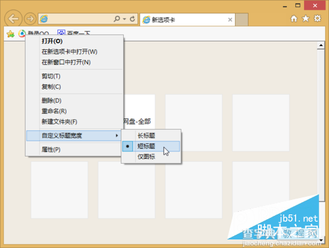This screenshot has height=248, width=329.
Task: Click the vertical scrollbar thumb
Action: click(321, 126)
